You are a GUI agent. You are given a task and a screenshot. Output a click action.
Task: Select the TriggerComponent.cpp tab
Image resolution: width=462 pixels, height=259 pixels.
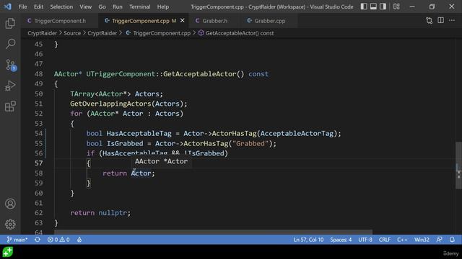coord(141,21)
